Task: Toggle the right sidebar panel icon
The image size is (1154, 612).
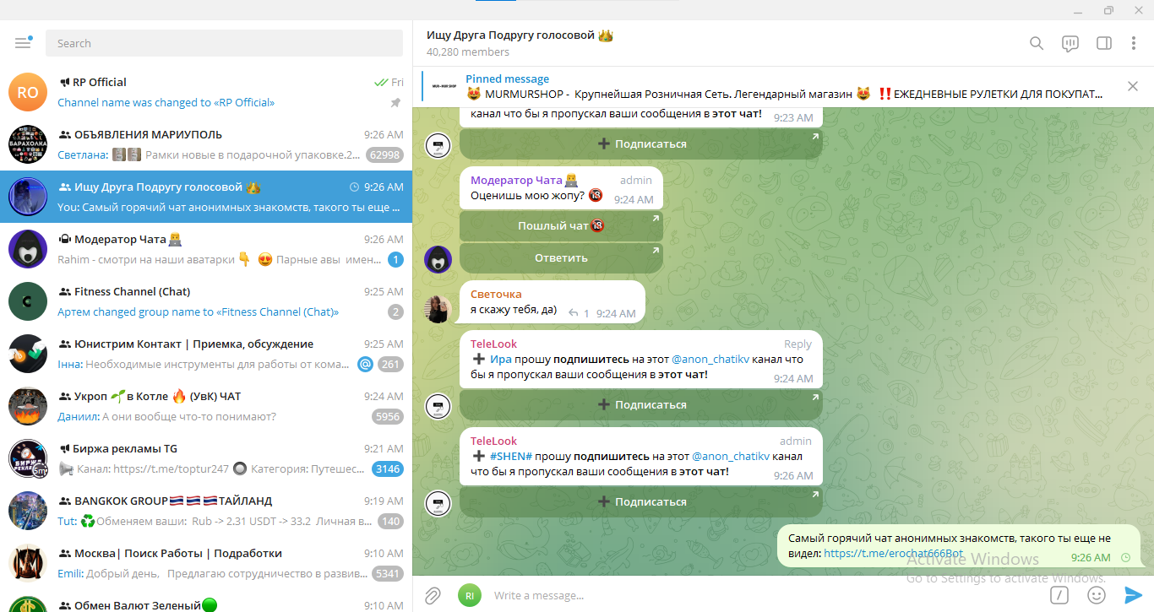Action: pos(1103,43)
